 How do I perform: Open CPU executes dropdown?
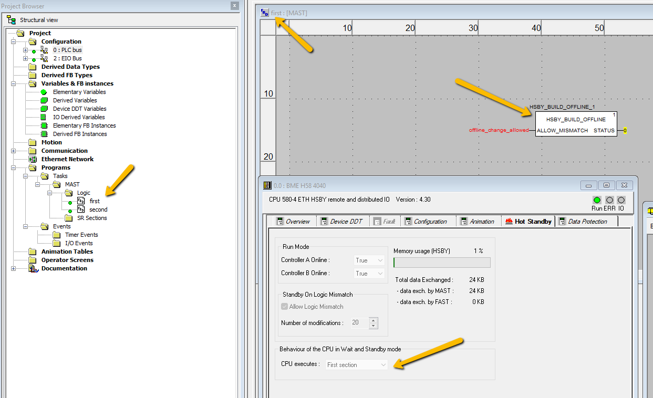[x=356, y=364]
